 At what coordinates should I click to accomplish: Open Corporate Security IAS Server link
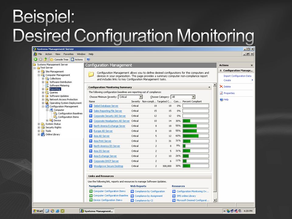click(110, 116)
